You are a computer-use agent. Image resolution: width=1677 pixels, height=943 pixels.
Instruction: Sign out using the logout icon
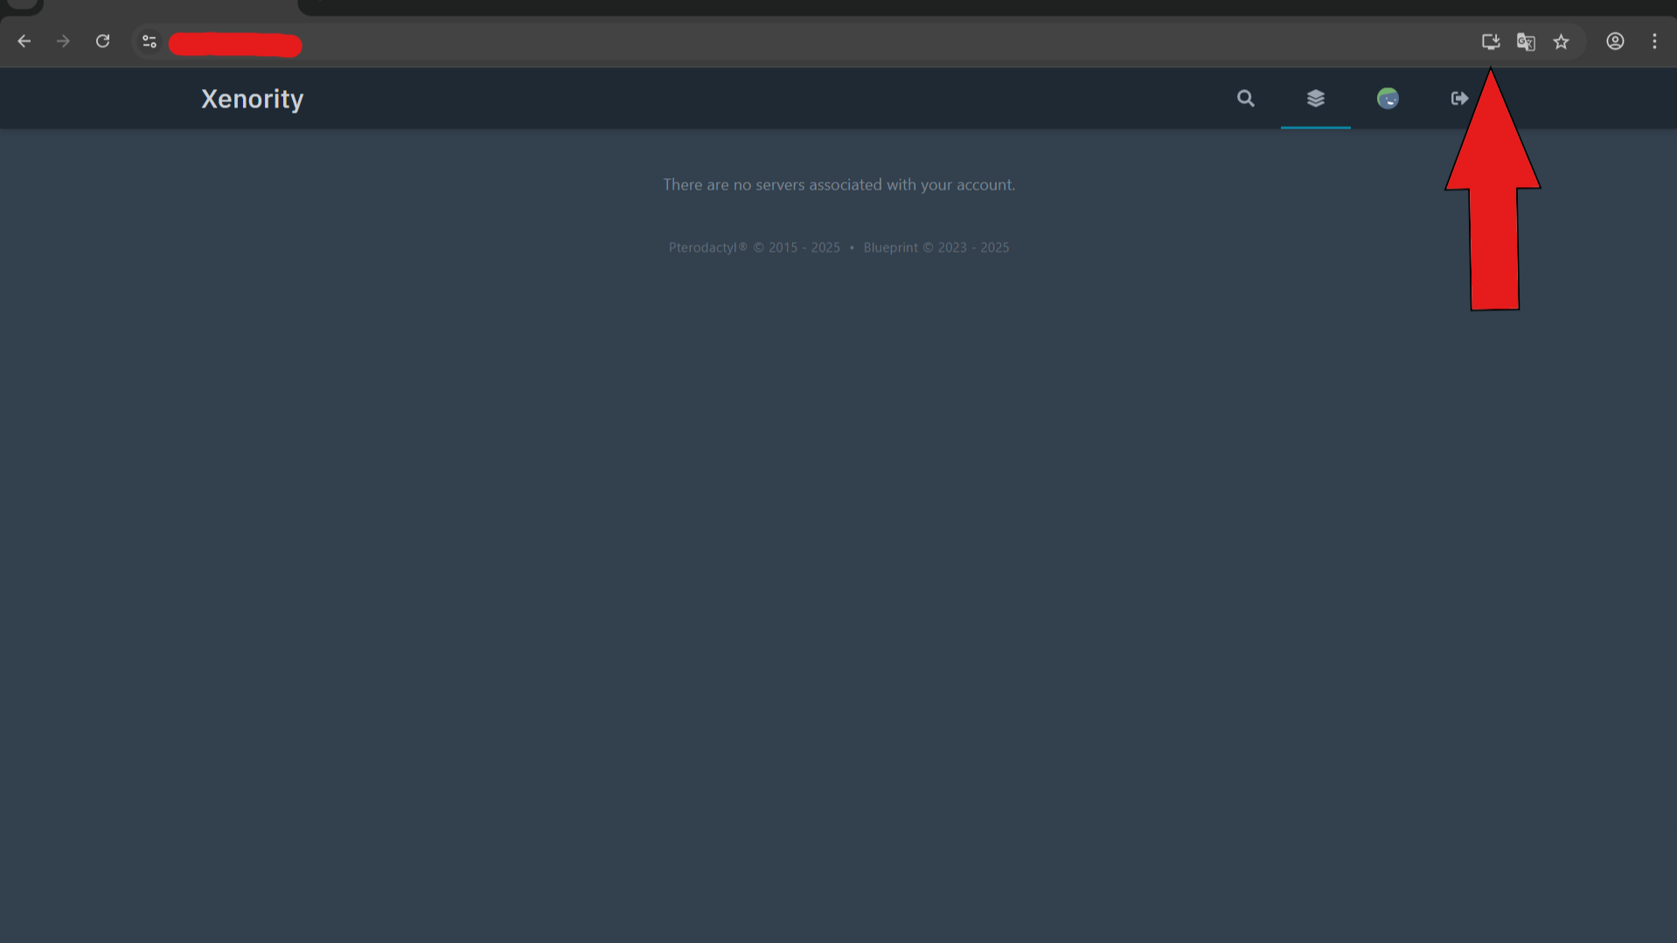1459,99
